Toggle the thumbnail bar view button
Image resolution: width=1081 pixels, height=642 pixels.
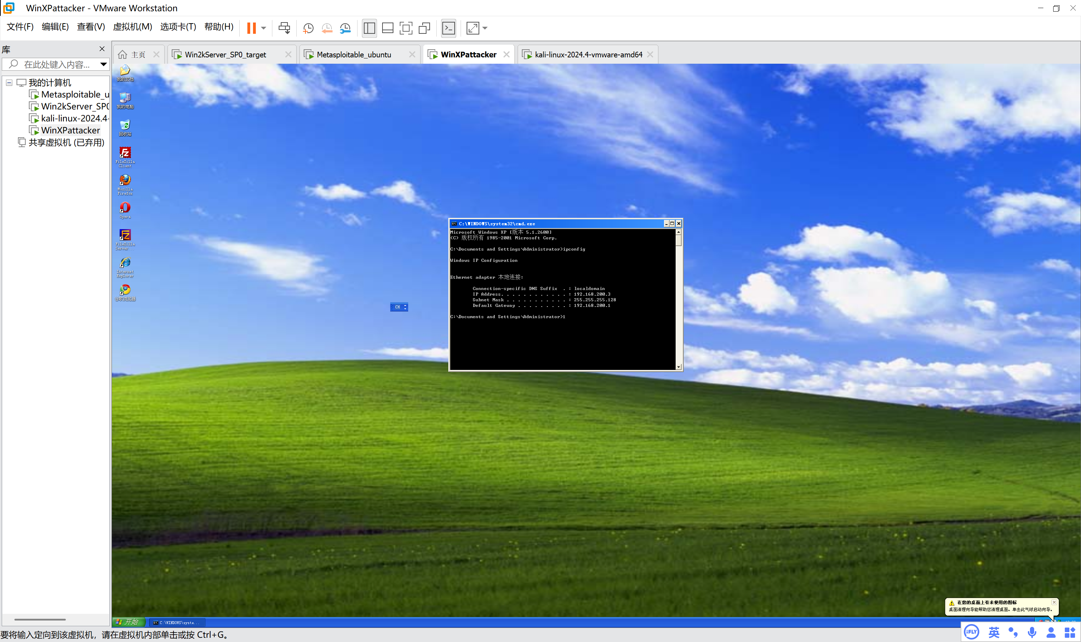coord(387,28)
